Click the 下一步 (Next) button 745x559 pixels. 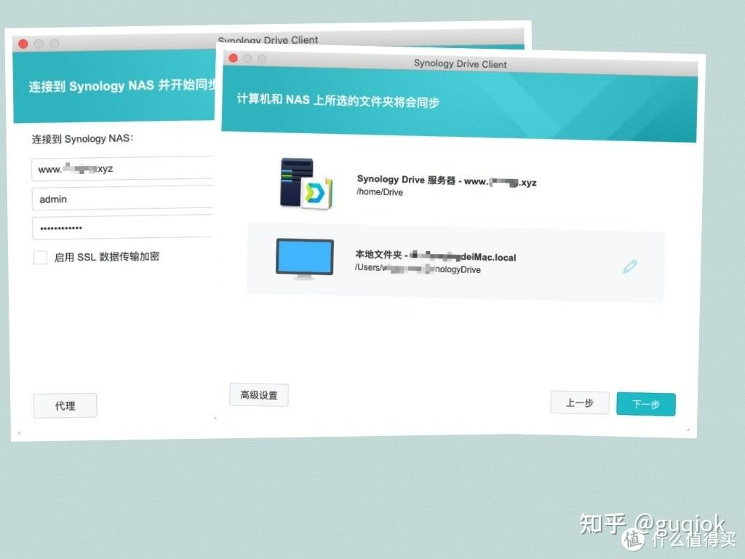coord(645,403)
